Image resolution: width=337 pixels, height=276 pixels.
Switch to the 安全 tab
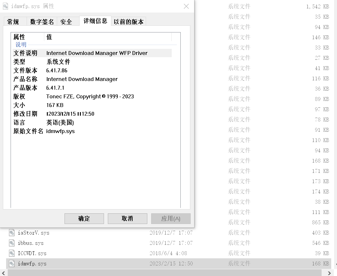[68, 21]
